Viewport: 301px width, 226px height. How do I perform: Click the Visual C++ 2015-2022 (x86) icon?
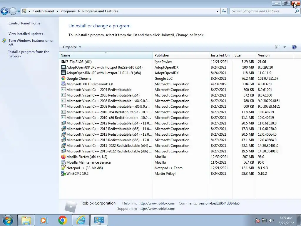point(63,151)
